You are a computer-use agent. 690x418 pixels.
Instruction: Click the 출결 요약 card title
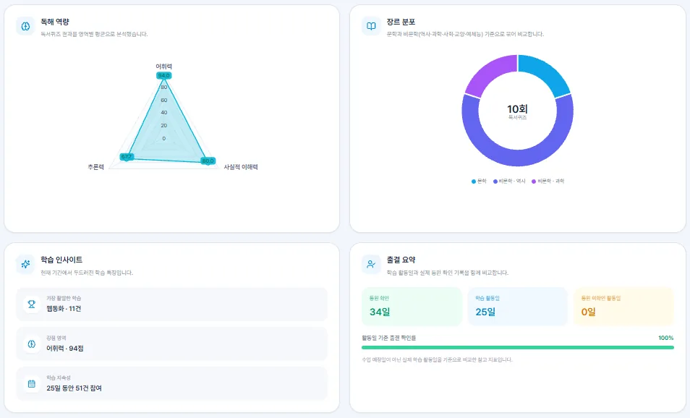pyautogui.click(x=401, y=260)
